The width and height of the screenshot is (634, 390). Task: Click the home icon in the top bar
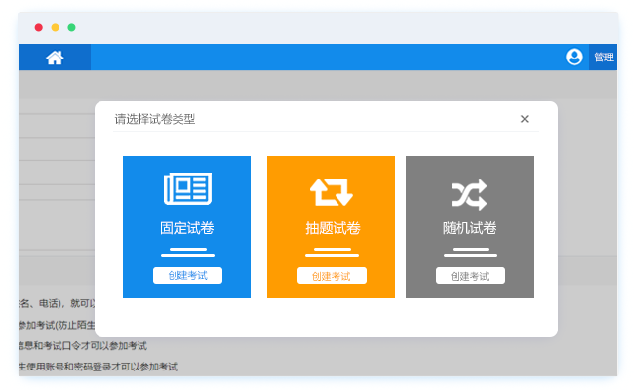[55, 58]
